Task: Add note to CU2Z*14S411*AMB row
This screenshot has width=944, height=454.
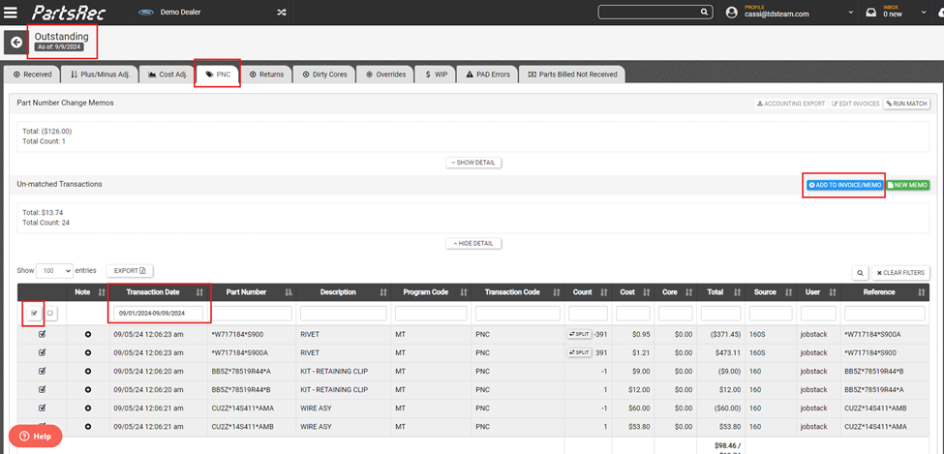Action: (88, 427)
